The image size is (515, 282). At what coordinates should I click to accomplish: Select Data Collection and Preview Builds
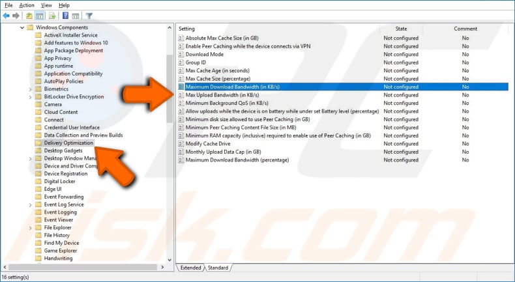(x=83, y=135)
